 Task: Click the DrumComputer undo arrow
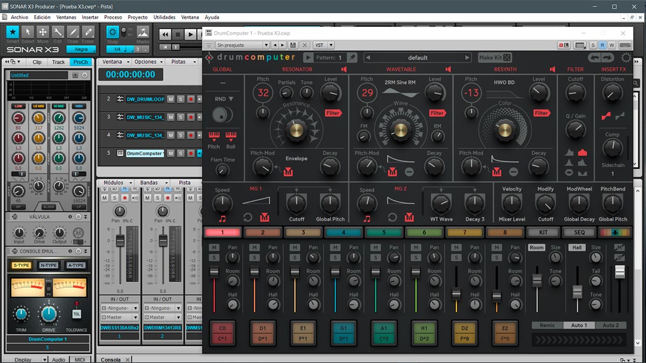[595, 58]
